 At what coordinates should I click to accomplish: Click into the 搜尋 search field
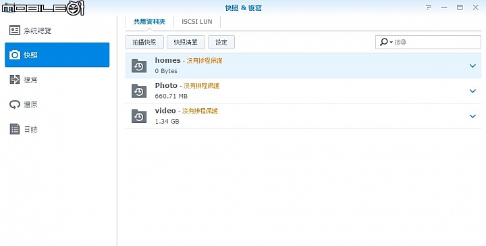pos(437,42)
